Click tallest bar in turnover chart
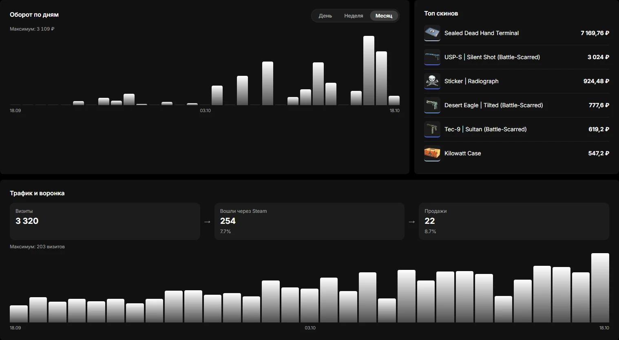Screen dimensions: 619x340 tap(369, 71)
